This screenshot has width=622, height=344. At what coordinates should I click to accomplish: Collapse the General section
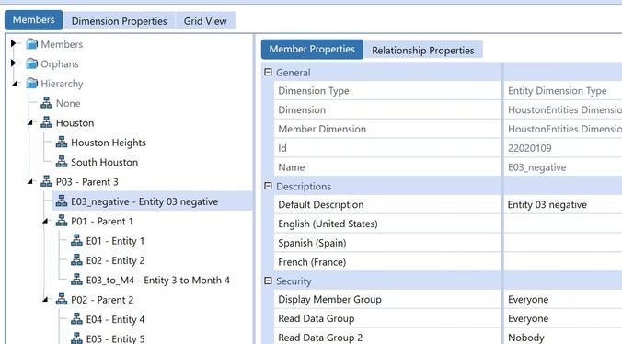tap(268, 72)
